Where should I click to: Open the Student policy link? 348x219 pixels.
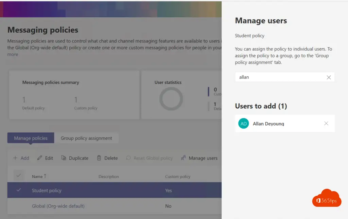click(x=47, y=190)
